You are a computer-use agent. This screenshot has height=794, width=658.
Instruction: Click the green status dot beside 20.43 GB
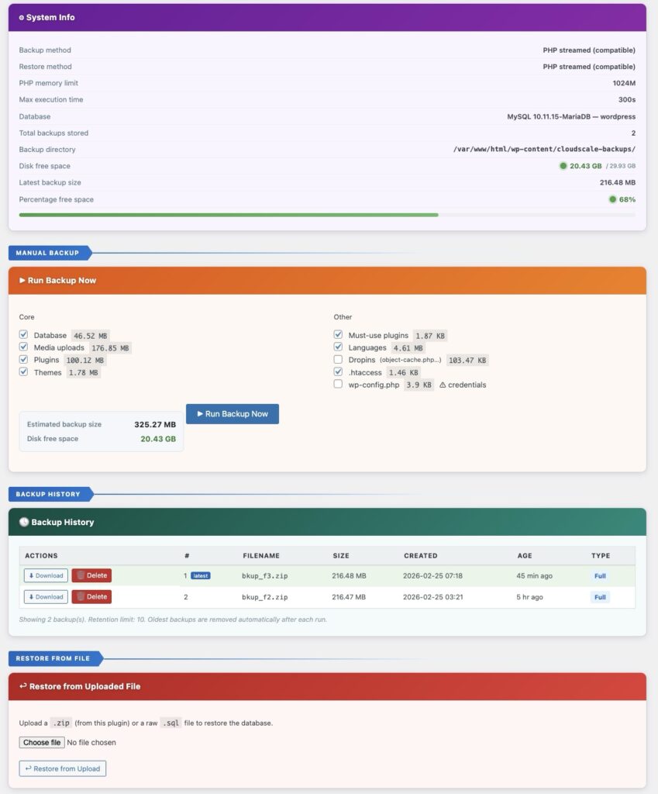(x=565, y=166)
